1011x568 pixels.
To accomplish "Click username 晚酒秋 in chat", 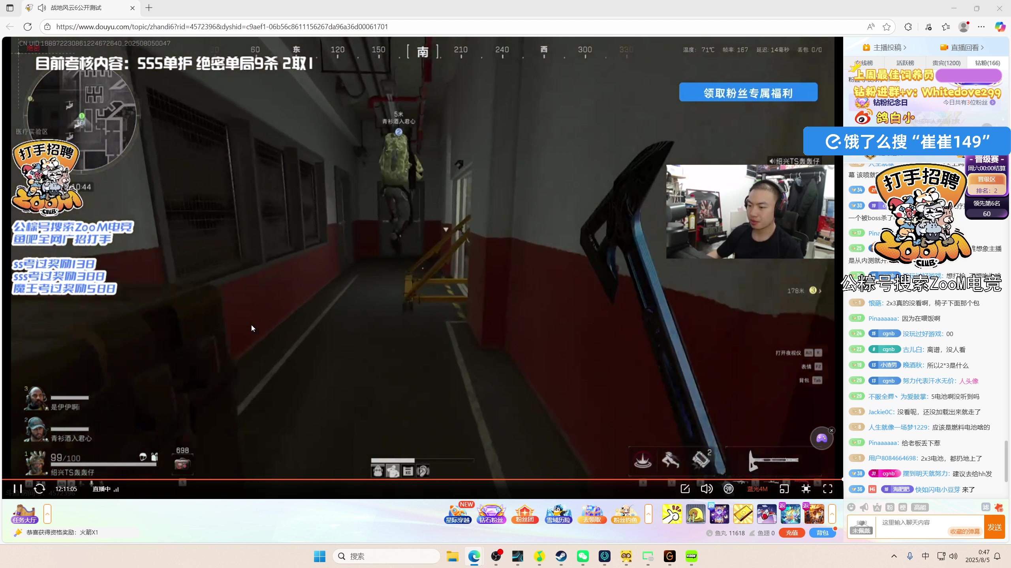I will pyautogui.click(x=913, y=365).
